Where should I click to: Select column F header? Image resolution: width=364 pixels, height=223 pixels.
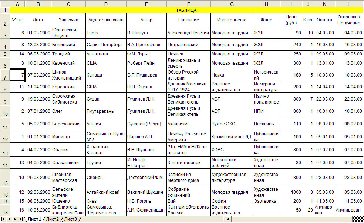(189, 4)
